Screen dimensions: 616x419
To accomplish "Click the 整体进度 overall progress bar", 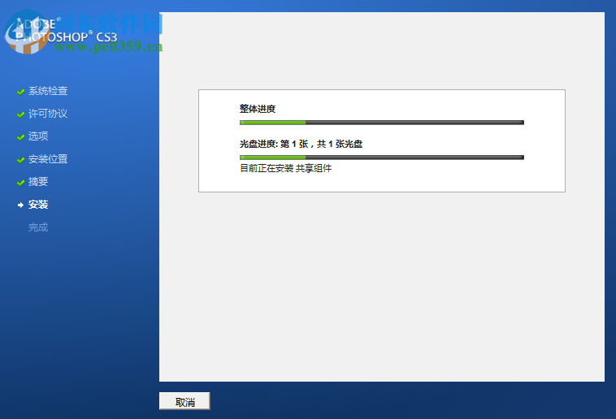I will coord(382,123).
